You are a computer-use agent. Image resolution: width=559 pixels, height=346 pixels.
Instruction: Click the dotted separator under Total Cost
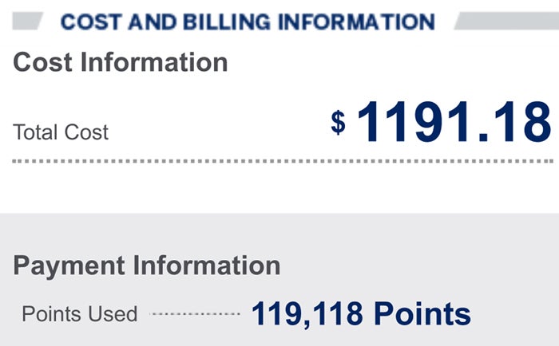(x=283, y=161)
